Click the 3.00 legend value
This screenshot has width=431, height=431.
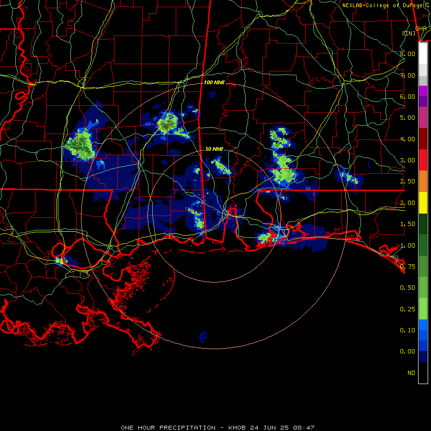click(408, 160)
